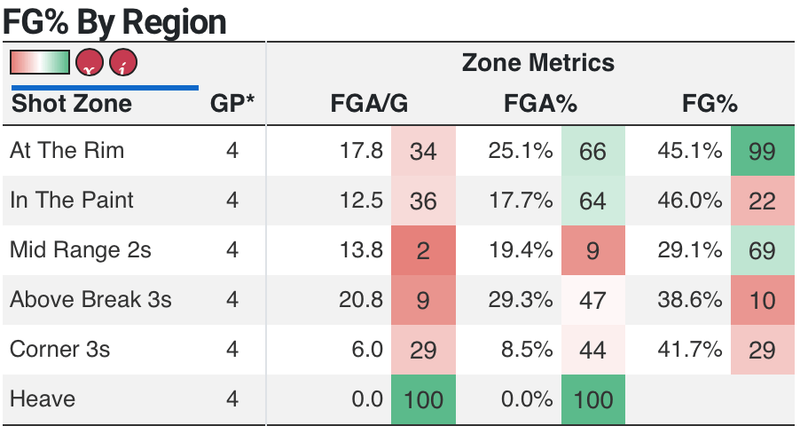
Task: Click In The Paint FG% percentile cell 22
Action: [x=762, y=201]
